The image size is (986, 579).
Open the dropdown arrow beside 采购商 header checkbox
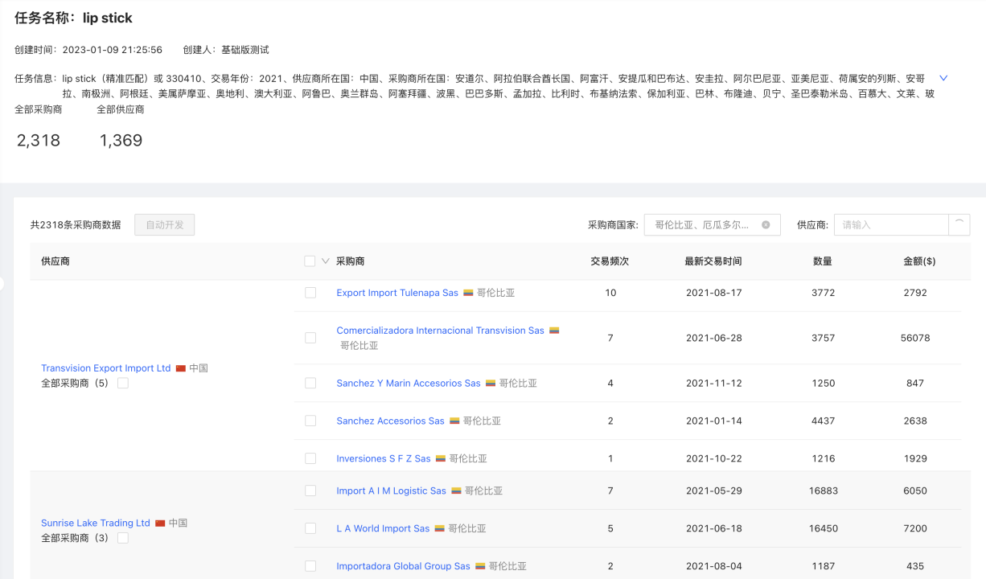pos(326,261)
